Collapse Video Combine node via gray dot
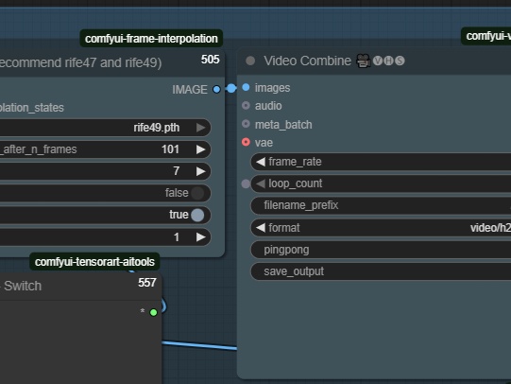511x384 pixels. pyautogui.click(x=250, y=61)
